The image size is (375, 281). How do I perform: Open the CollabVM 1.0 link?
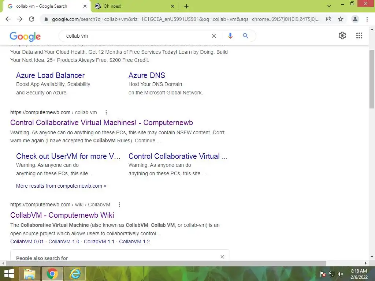pyautogui.click(x=64, y=241)
